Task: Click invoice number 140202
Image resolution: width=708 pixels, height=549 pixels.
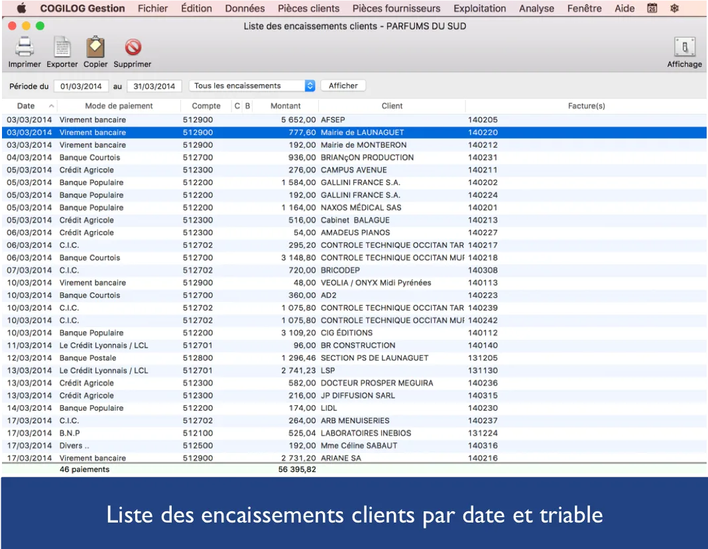Action: [x=483, y=183]
